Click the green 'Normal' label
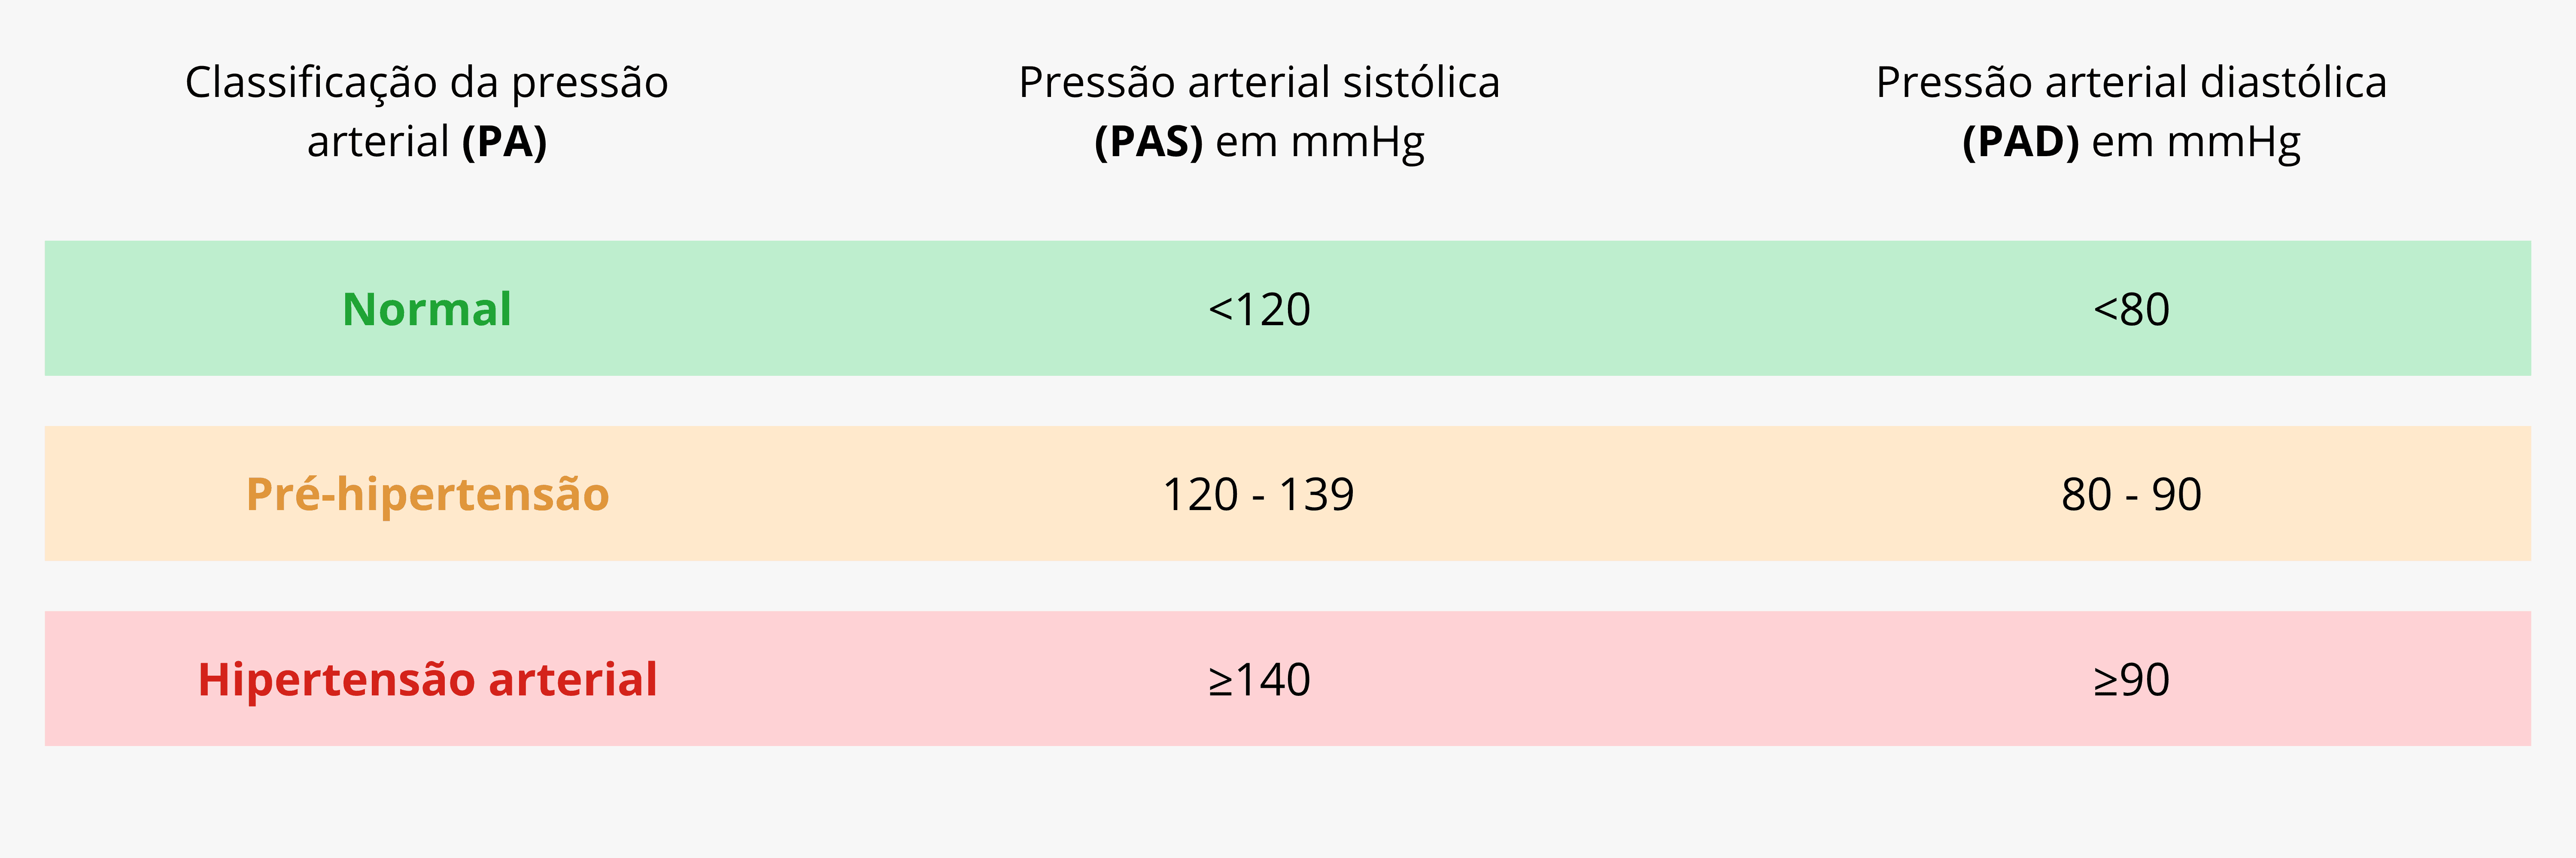Screen dimensions: 2576x858 [427, 310]
